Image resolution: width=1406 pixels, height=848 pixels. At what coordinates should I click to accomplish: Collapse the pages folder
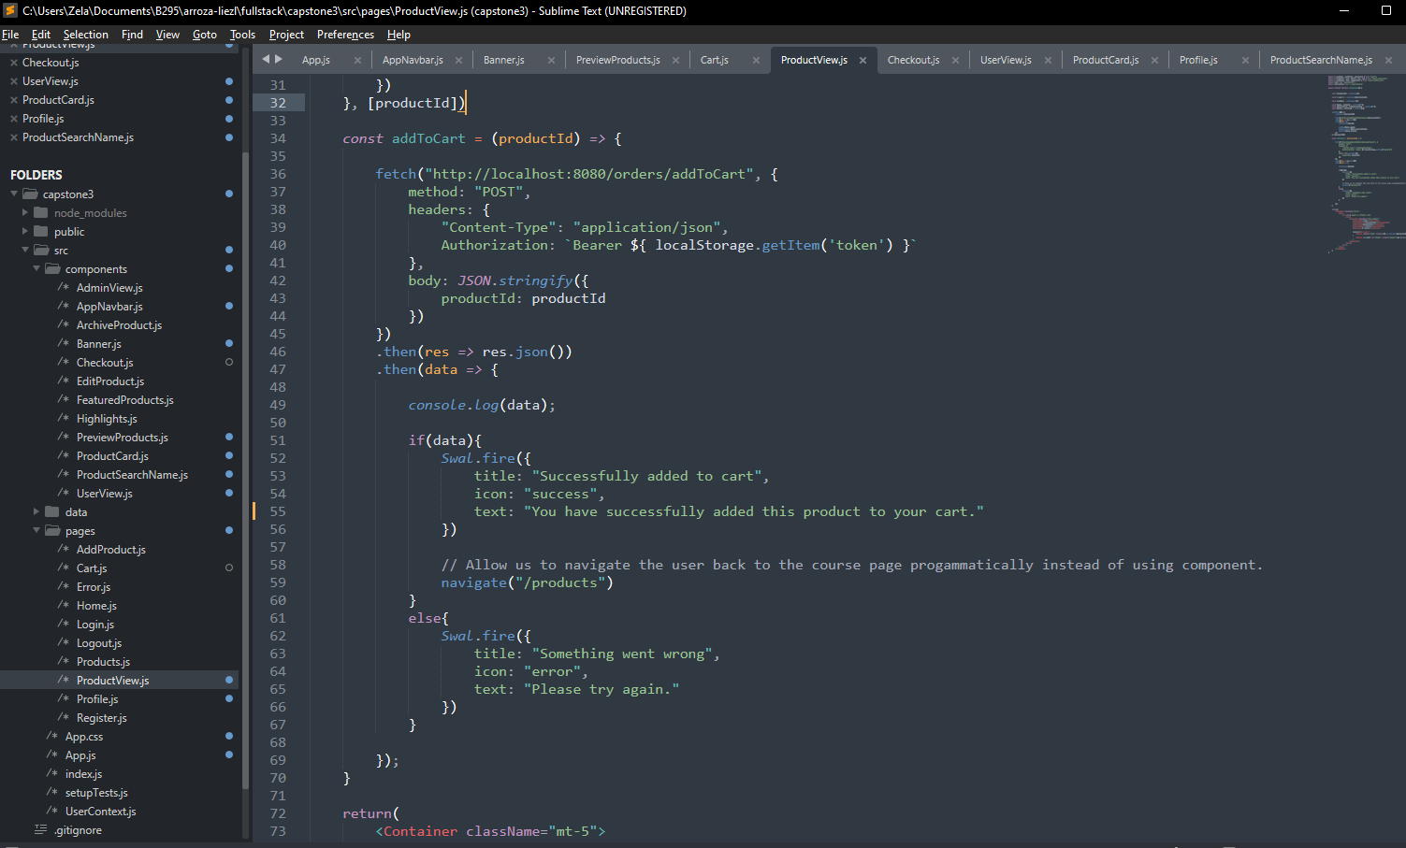[x=36, y=531]
